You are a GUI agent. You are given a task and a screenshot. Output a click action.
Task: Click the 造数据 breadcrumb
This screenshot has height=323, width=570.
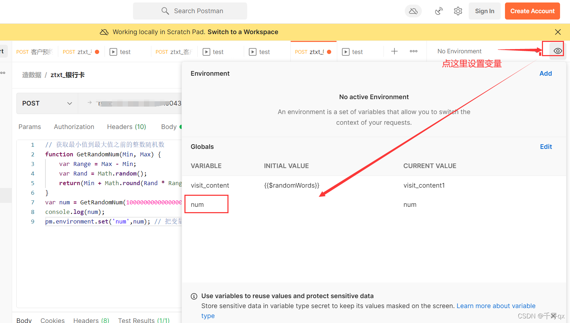[x=32, y=75]
